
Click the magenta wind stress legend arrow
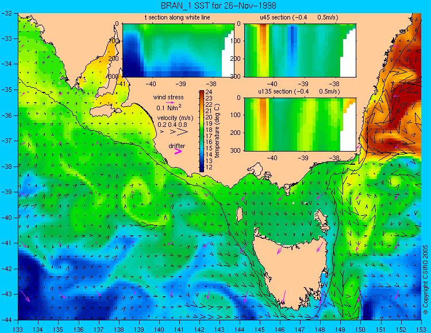click(x=170, y=102)
